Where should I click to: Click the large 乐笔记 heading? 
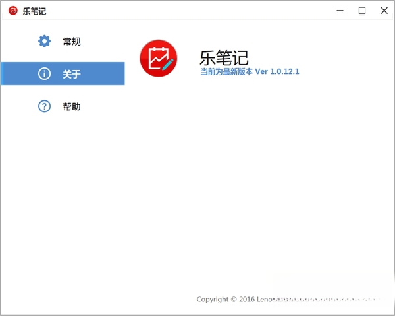(224, 58)
